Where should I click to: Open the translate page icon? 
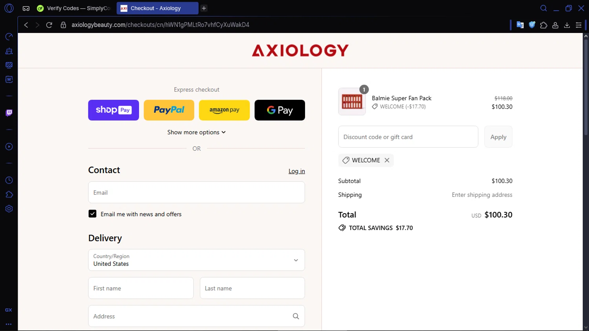click(520, 25)
